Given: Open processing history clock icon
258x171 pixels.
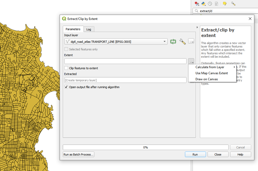Looking at the screenshot, I should (x=210, y=4).
